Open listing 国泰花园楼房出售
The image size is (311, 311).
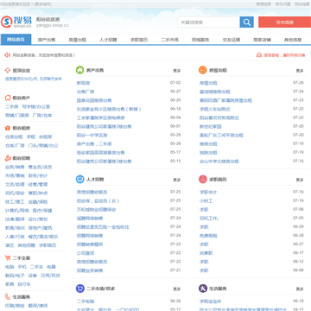pos(94,100)
